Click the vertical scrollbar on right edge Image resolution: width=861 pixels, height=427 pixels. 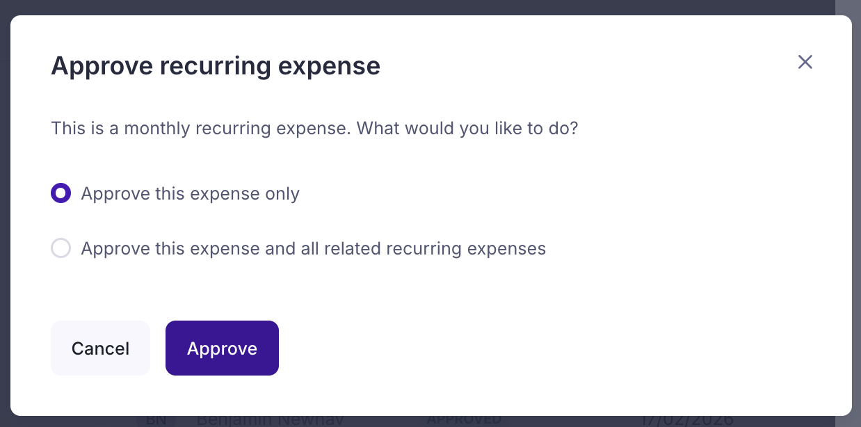848,209
